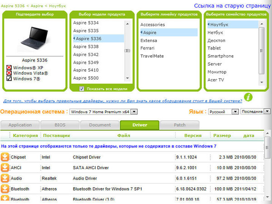This screenshot has width=272, height=204.
Task: Sort by Поставщик column header
Action: [x=57, y=136]
